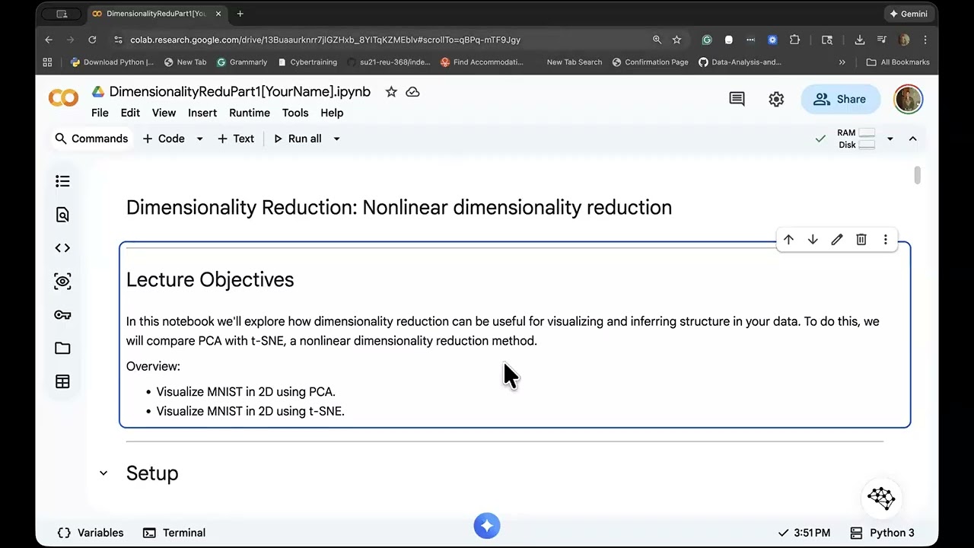Open the code snippets sidebar panel
This screenshot has width=974, height=548.
pyautogui.click(x=62, y=248)
